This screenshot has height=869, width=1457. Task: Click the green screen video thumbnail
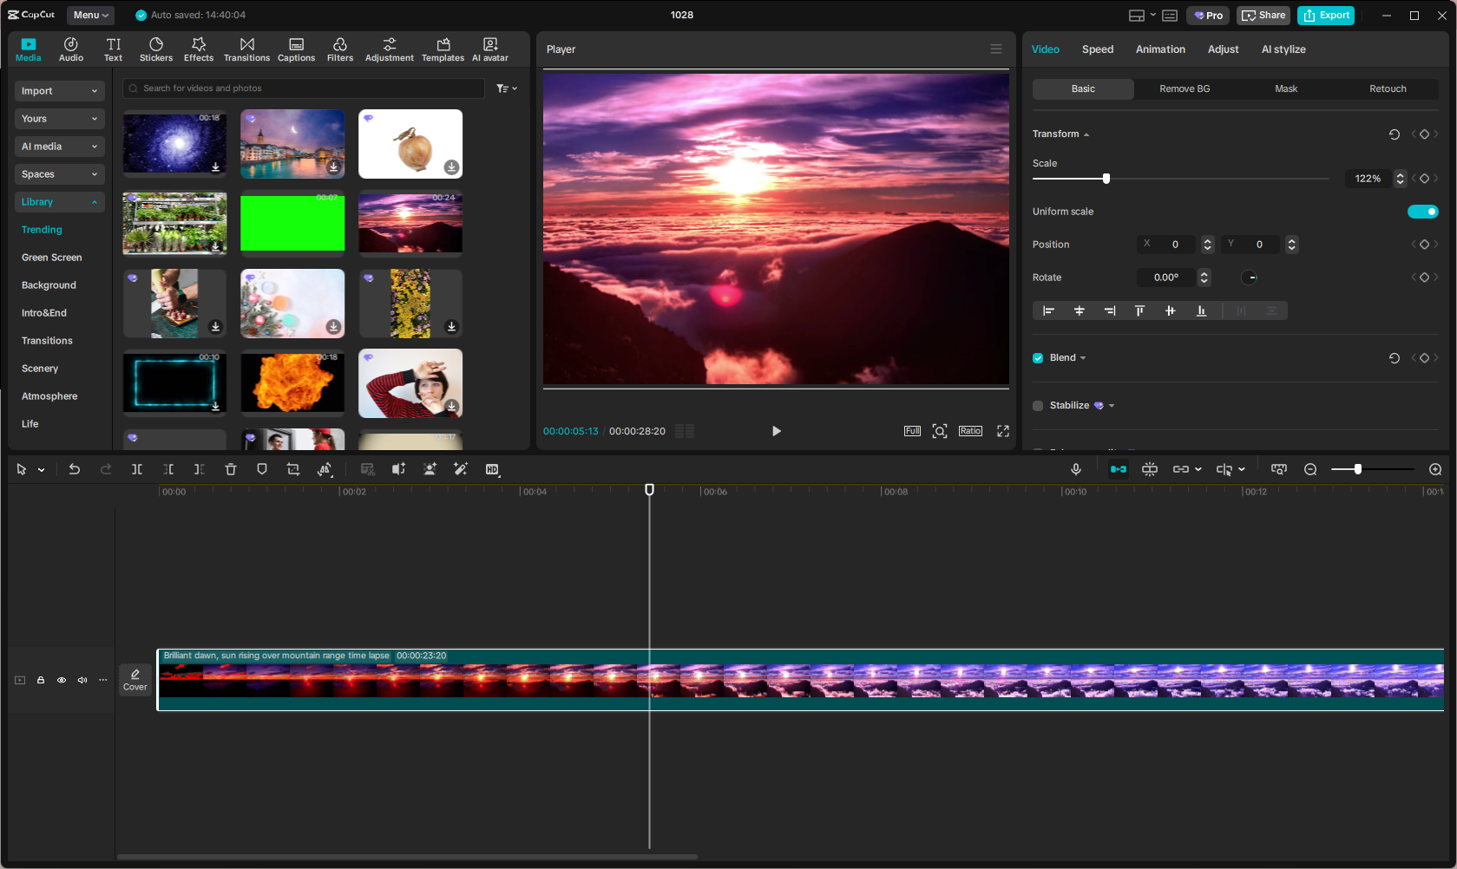coord(292,224)
